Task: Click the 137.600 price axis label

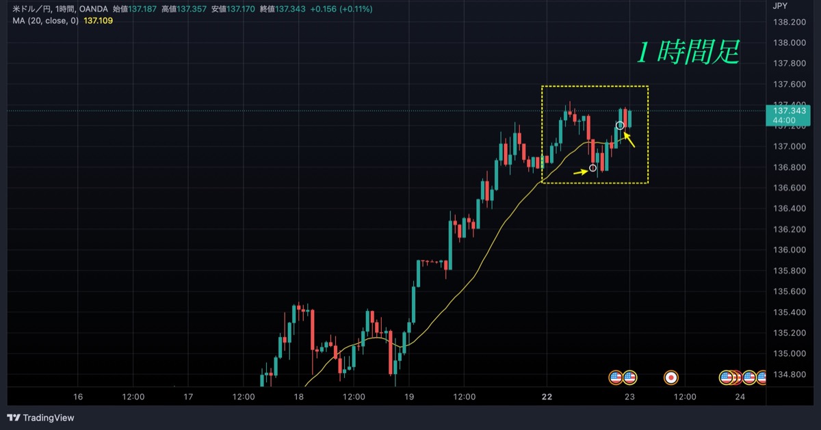Action: tap(788, 84)
